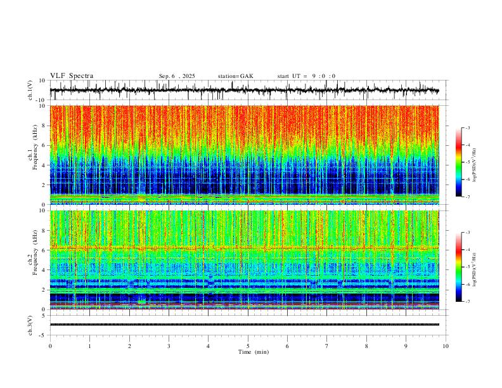
Task: Click the "4" kHz tick of ch.1 spectrogram
Action: (x=44, y=165)
